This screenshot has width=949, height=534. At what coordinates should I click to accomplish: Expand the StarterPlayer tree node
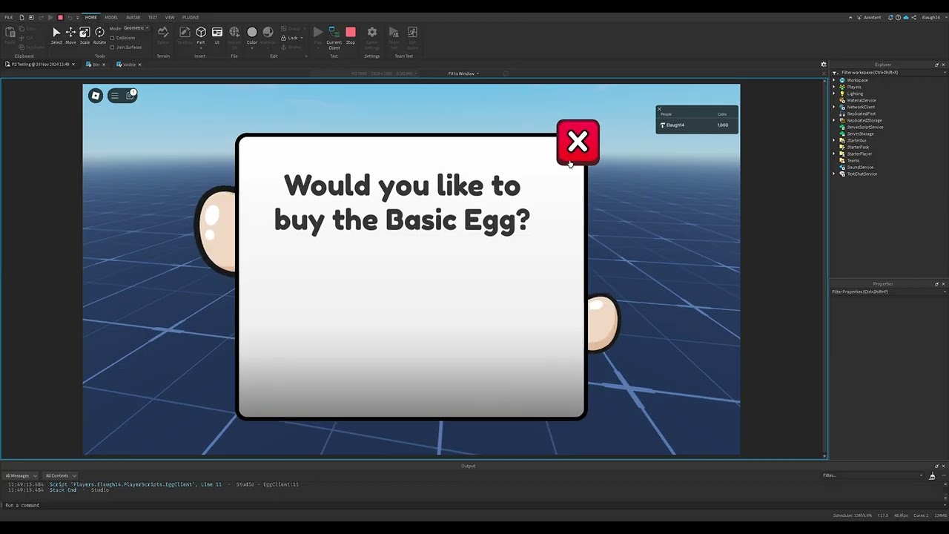coord(834,154)
